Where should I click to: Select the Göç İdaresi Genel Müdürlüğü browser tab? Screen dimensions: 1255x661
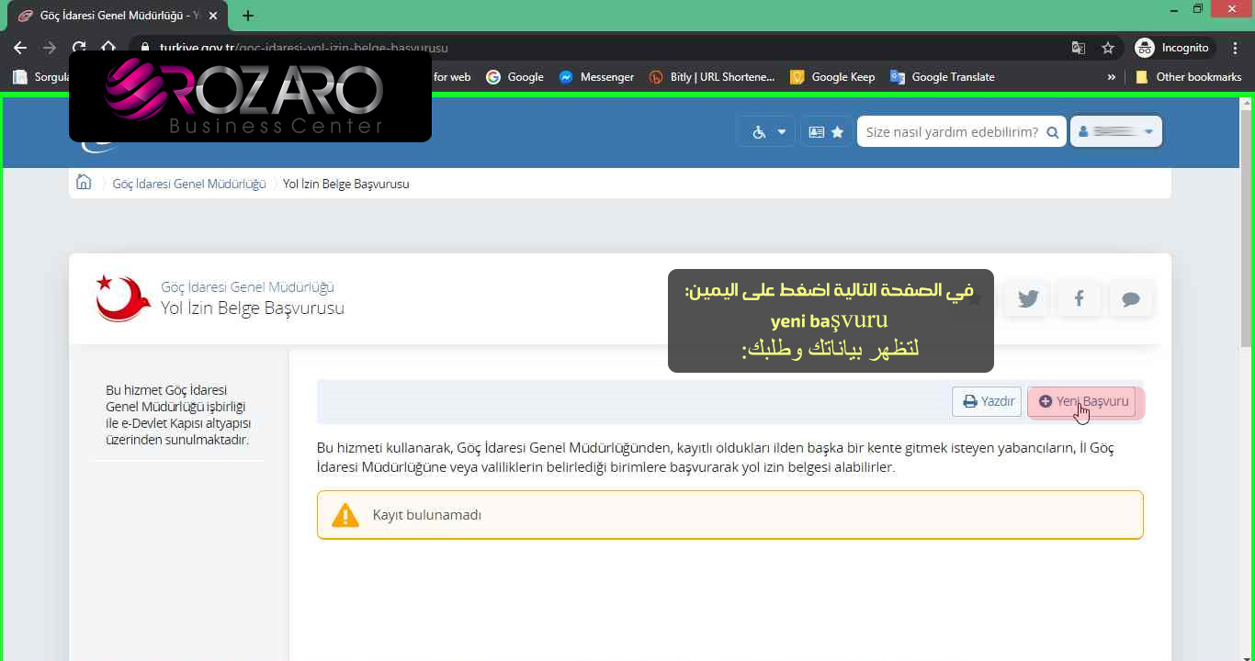pyautogui.click(x=116, y=16)
